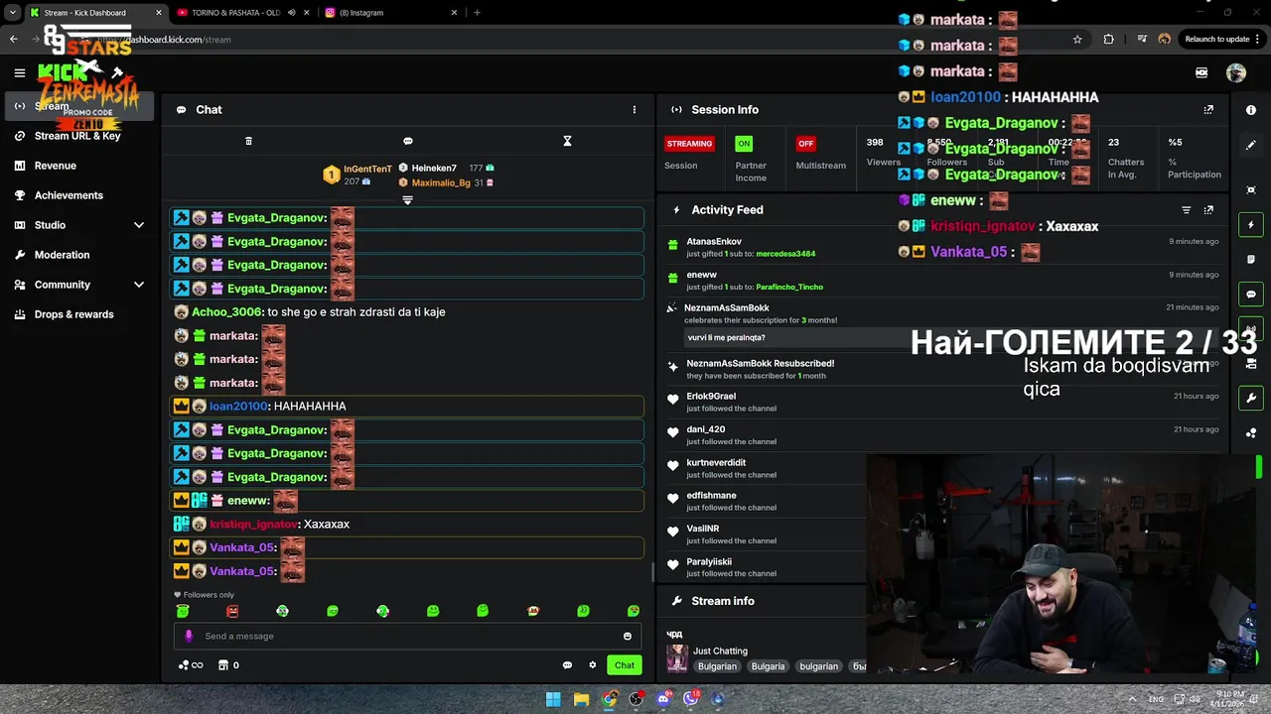Toggle the lightning bolt button in the right sidebar

[x=1251, y=225]
